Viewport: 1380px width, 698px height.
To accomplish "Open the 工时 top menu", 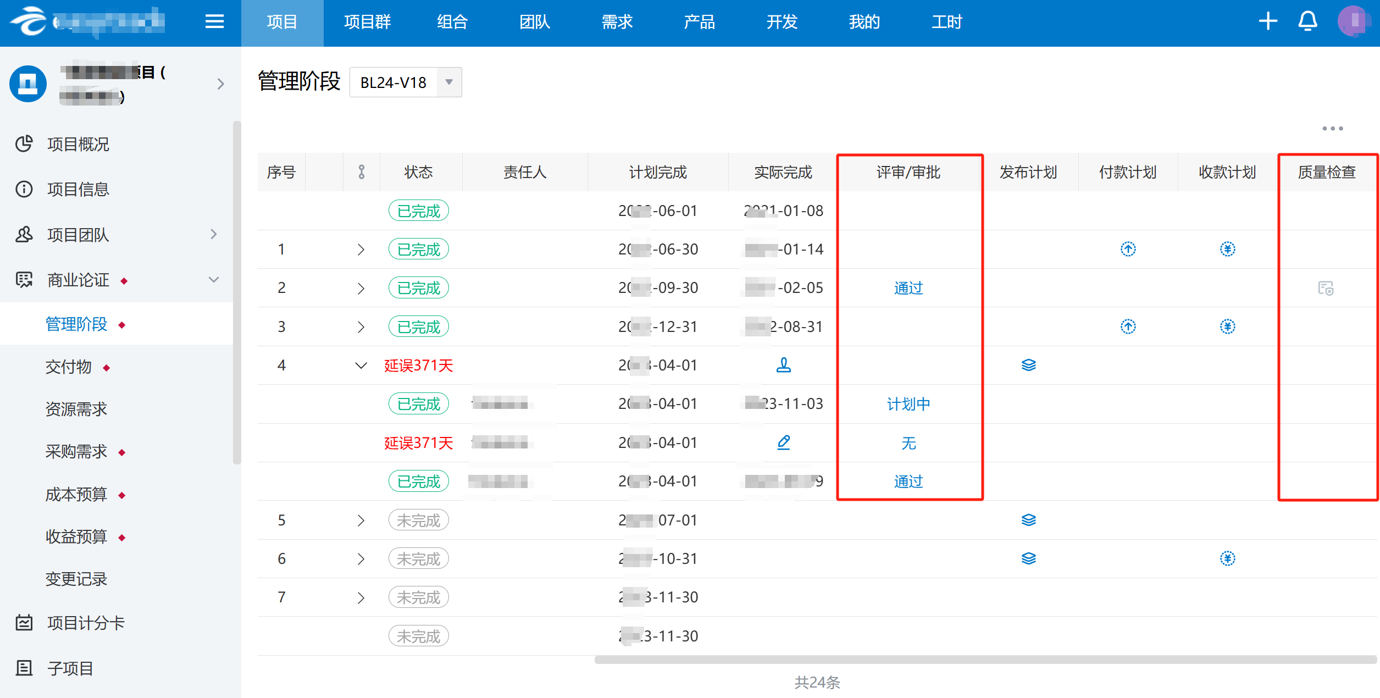I will point(946,22).
